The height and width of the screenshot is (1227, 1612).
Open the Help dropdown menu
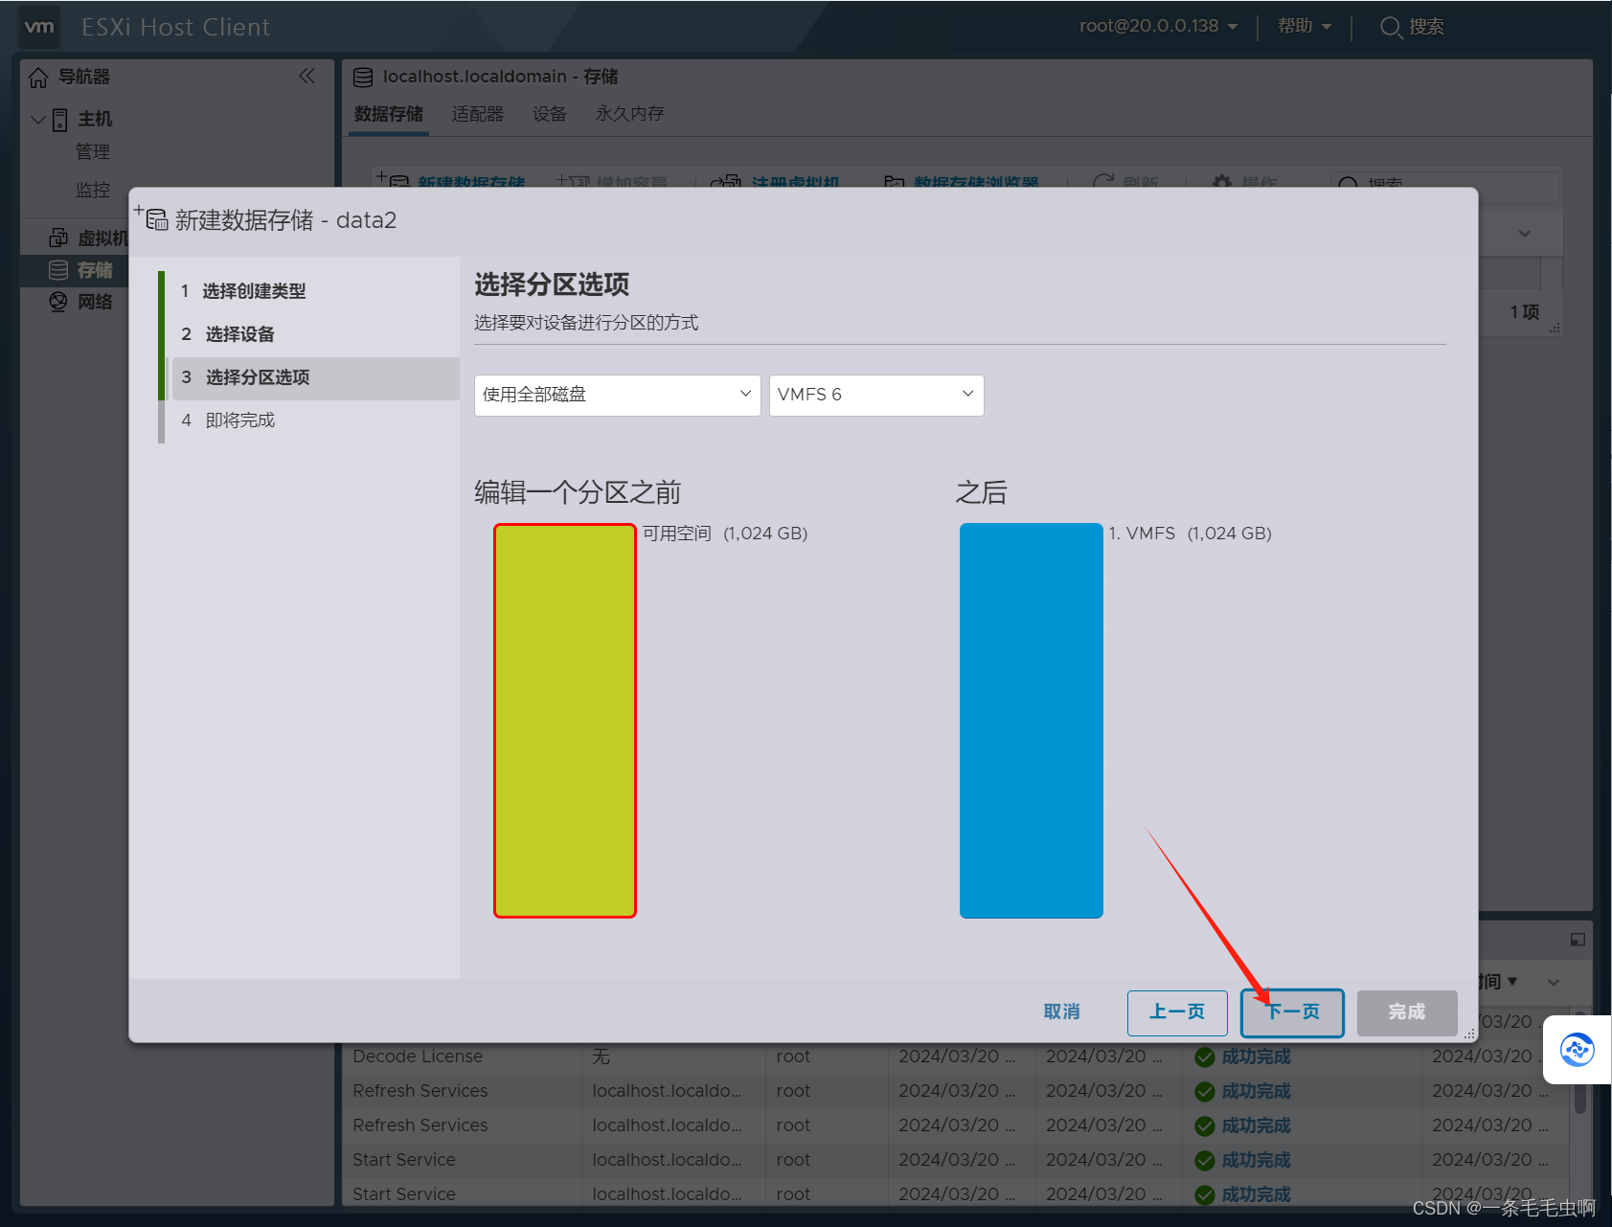coord(1305,26)
